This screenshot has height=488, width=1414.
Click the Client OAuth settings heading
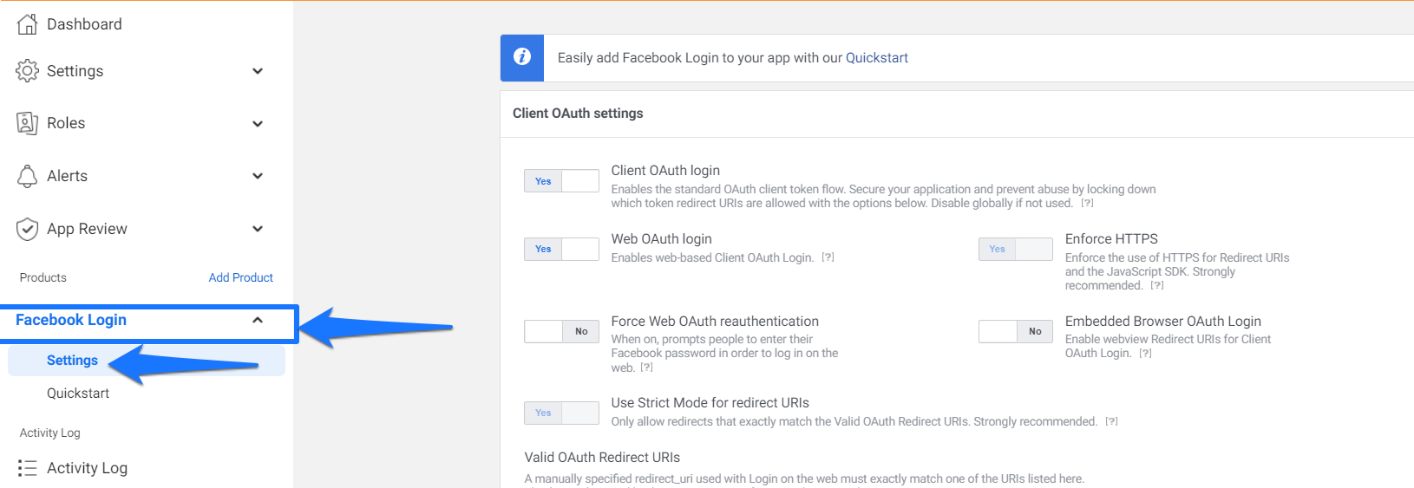(x=578, y=114)
